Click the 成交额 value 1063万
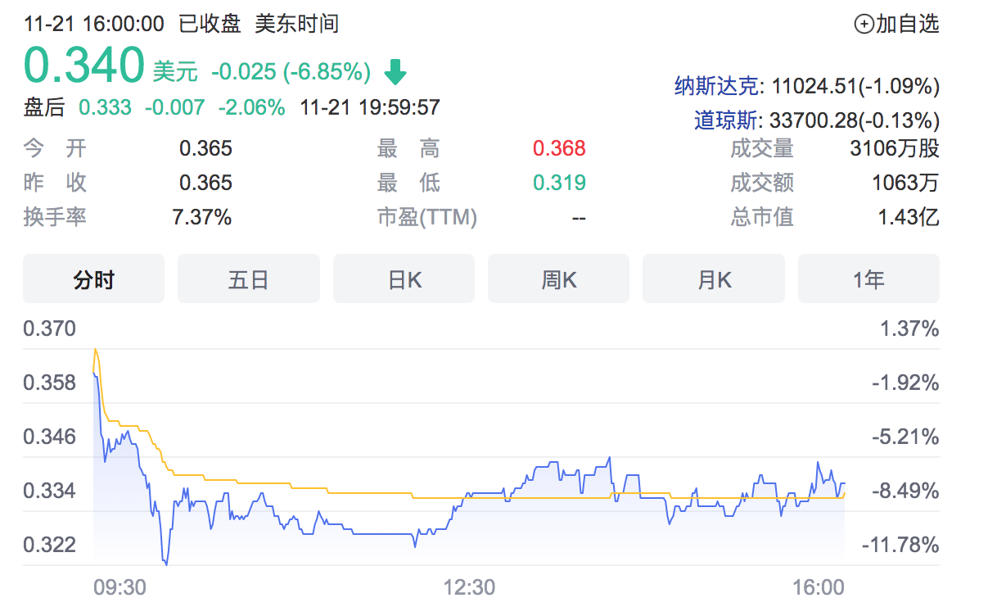 point(906,183)
